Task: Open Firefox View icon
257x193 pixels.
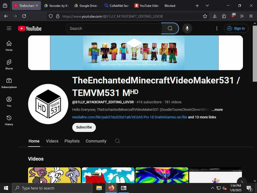Action: [x=5, y=6]
